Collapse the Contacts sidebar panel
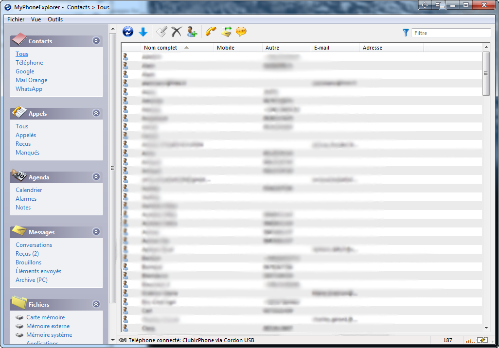This screenshot has width=499, height=348. (x=96, y=41)
